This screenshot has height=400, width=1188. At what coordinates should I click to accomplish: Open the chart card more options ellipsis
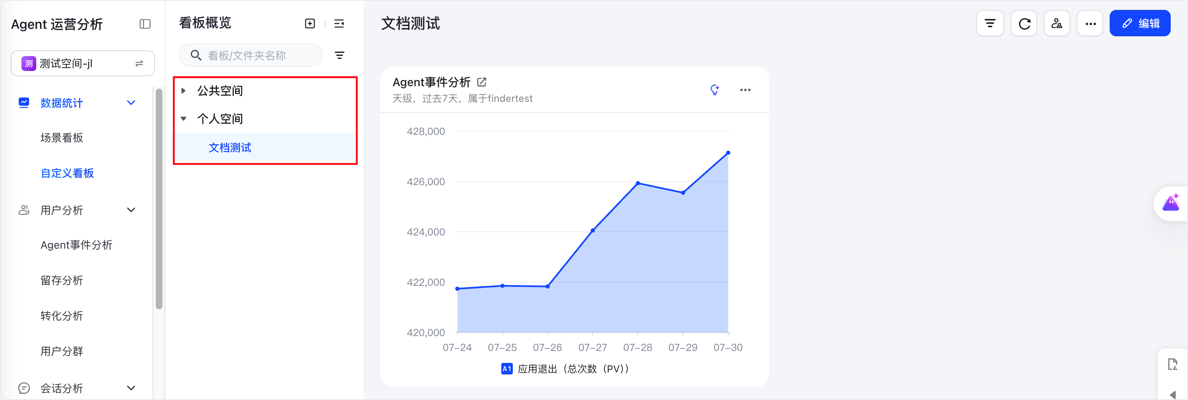745,90
